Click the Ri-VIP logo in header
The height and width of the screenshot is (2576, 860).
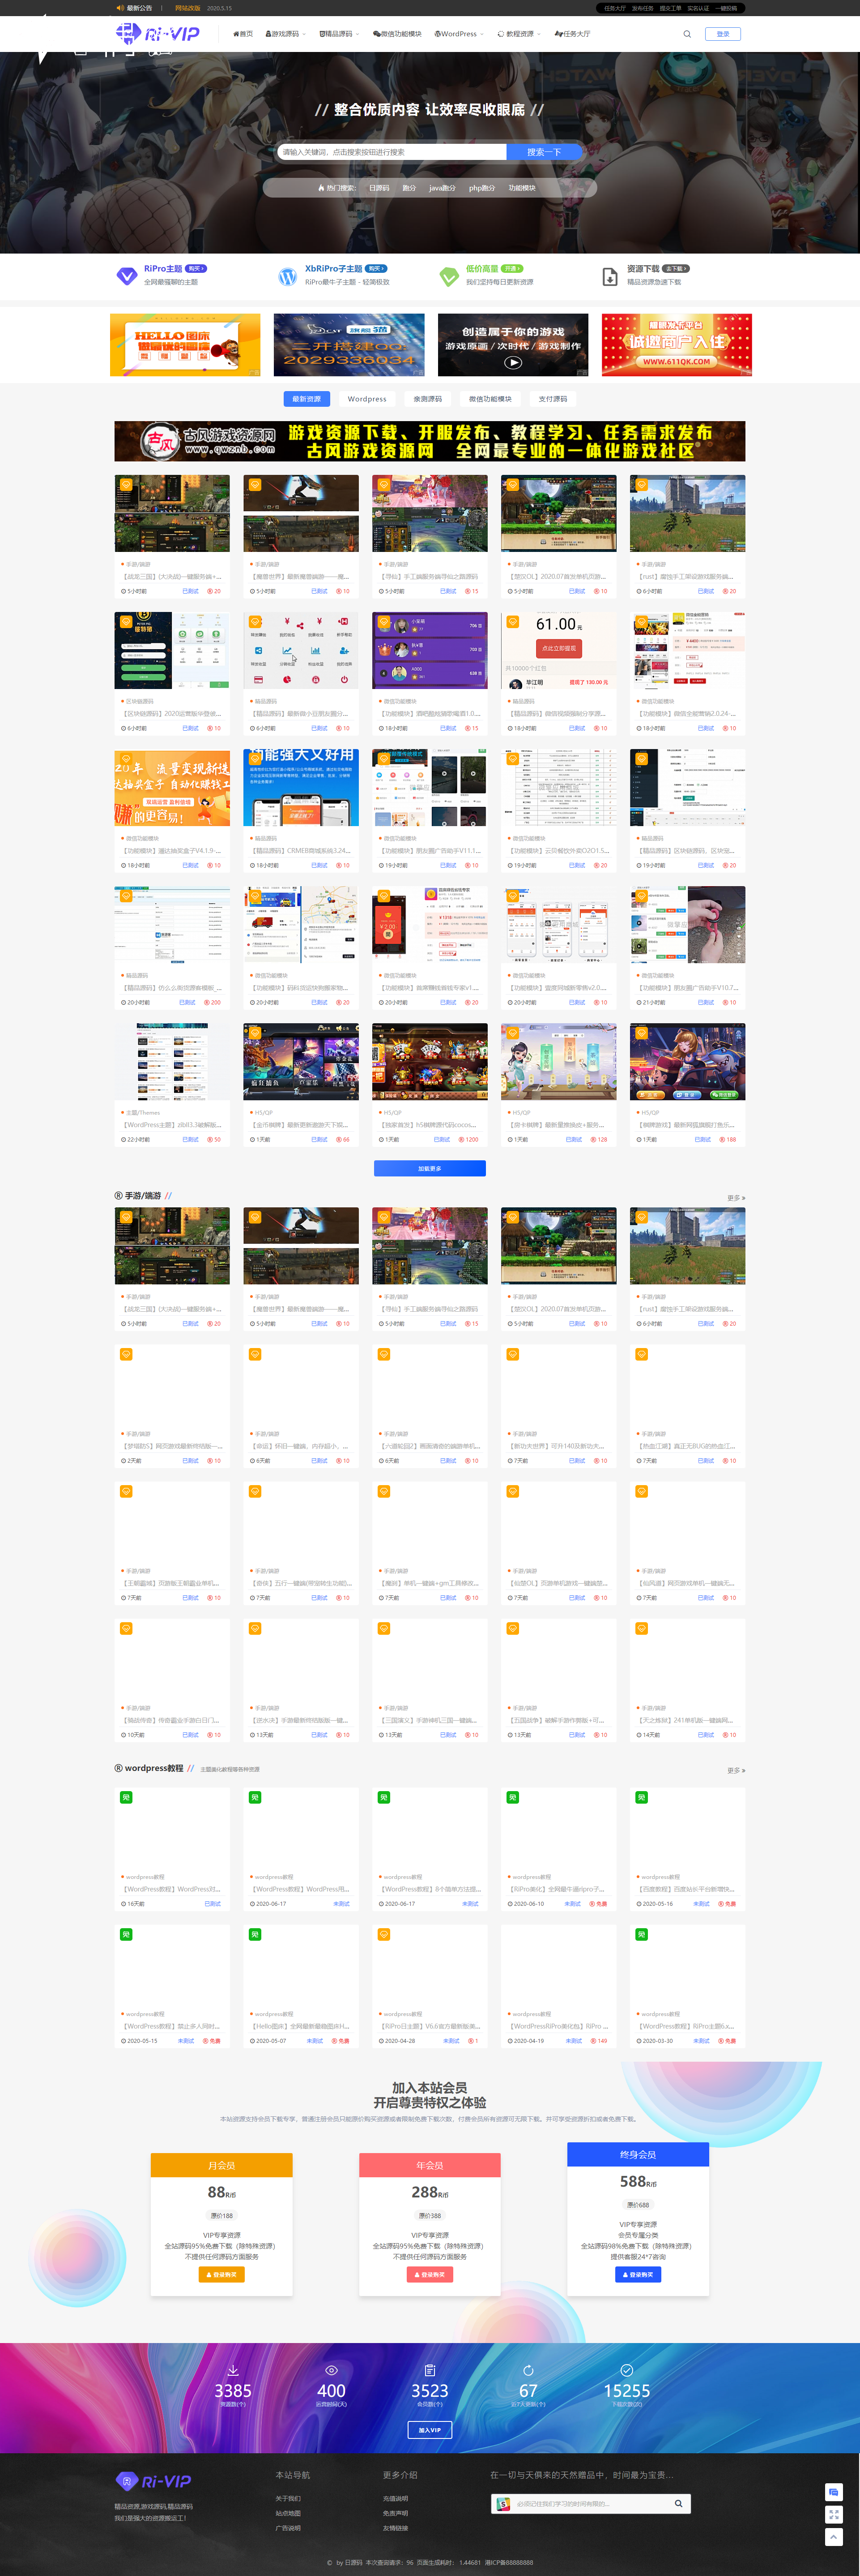tap(158, 34)
